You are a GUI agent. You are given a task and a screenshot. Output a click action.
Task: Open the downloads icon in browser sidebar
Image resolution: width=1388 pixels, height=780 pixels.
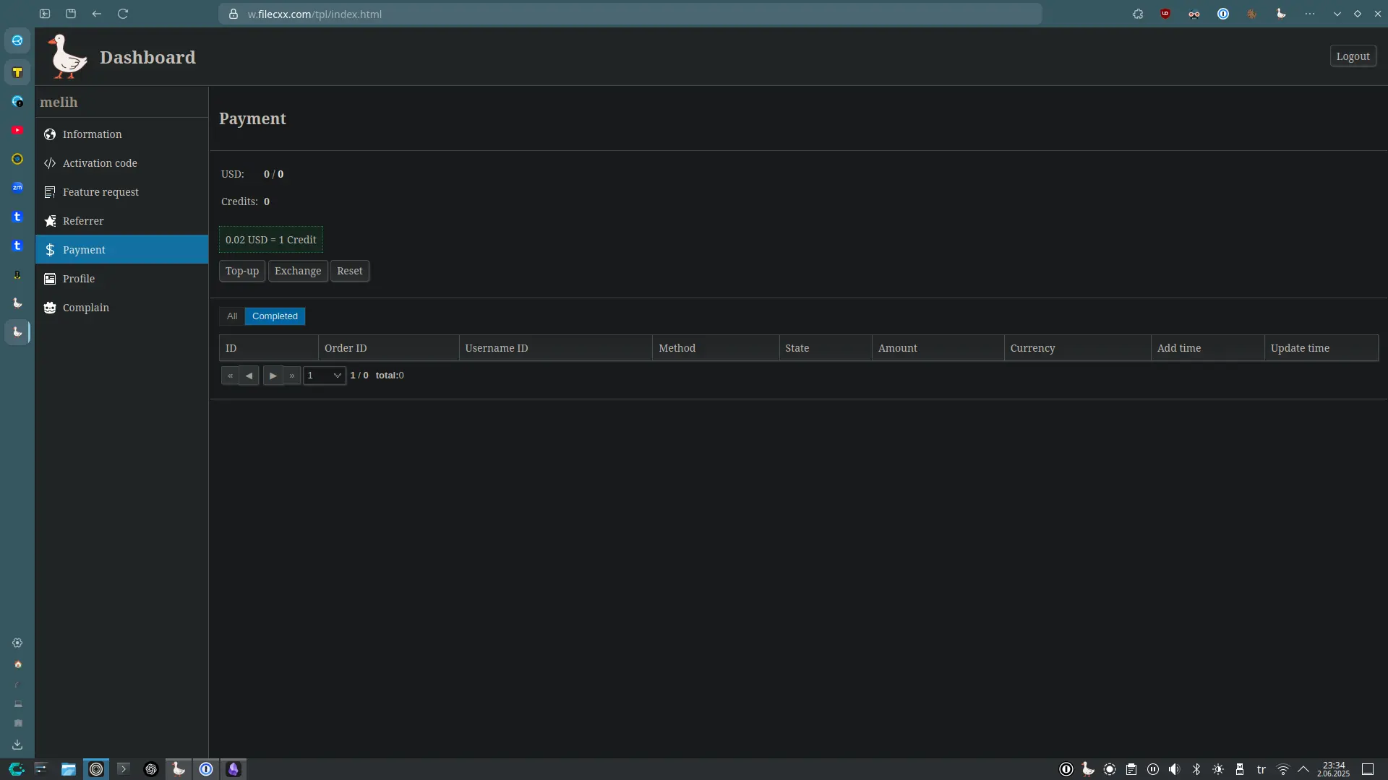click(x=17, y=745)
